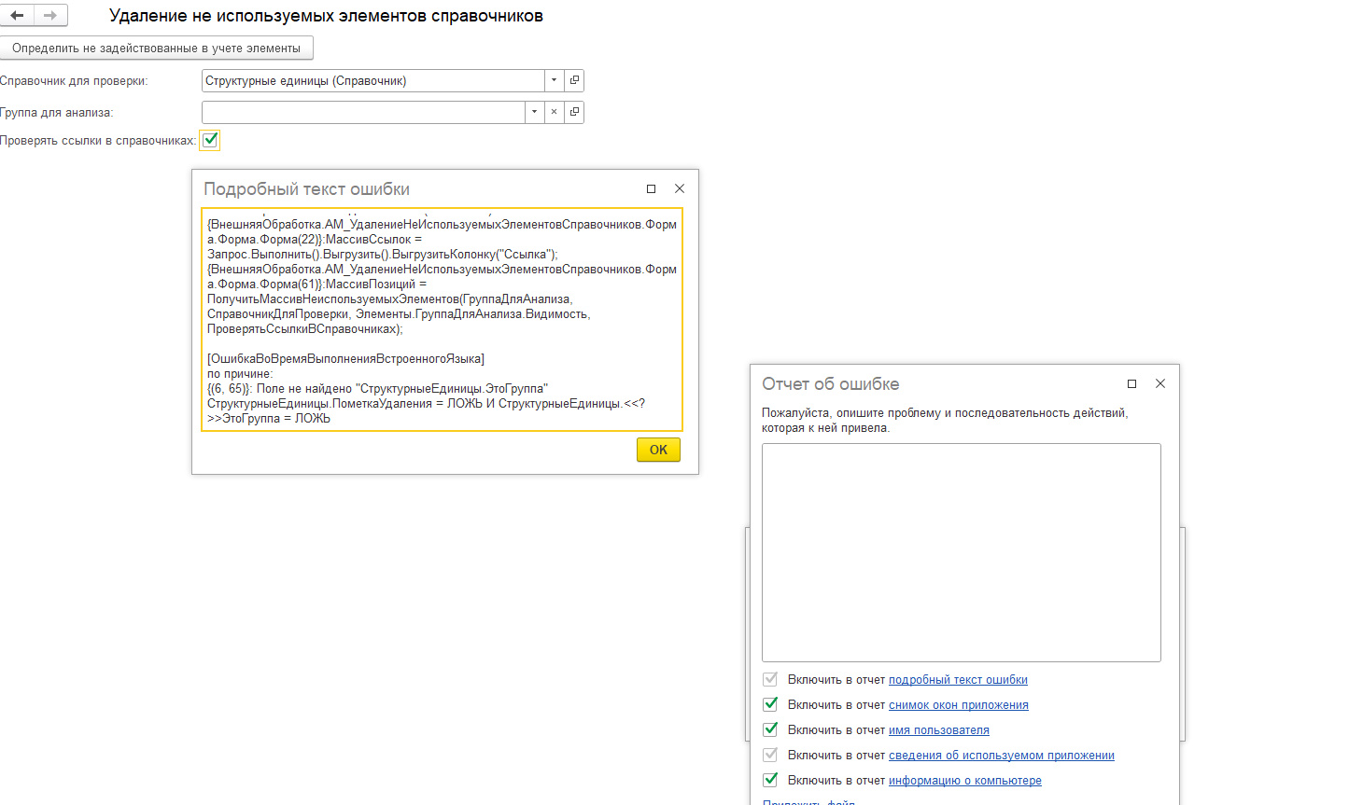This screenshot has width=1349, height=805.
Task: Uncheck include application window screenshot
Action: (770, 704)
